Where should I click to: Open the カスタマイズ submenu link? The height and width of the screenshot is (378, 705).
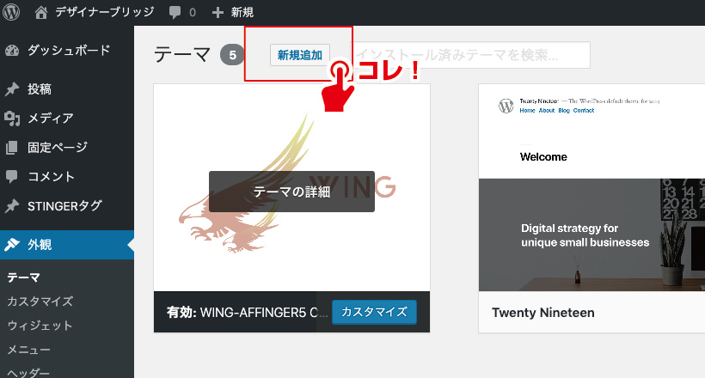point(40,302)
